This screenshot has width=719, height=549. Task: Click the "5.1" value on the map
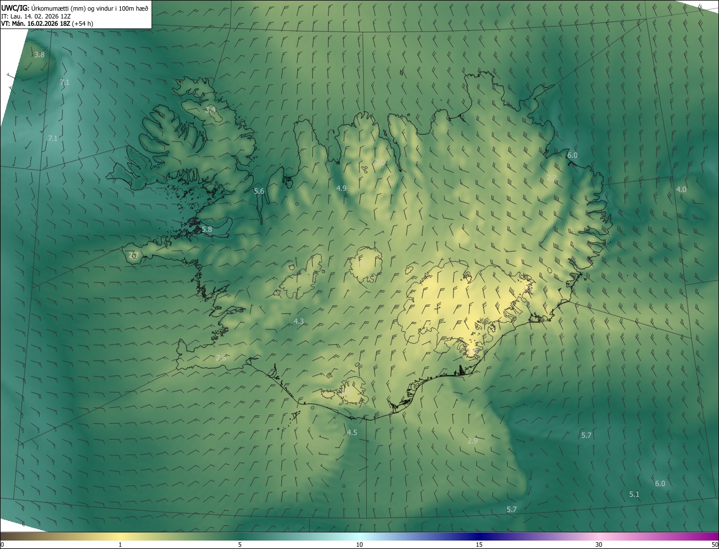pos(634,494)
